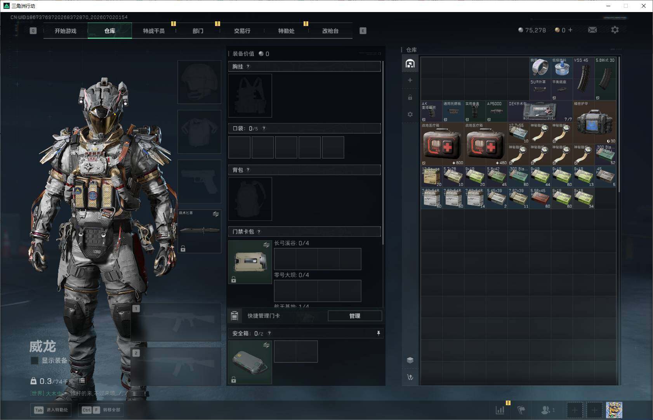Select the chest rig slot under 胸挂
Viewport: 653px width, 420px height.
pyautogui.click(x=250, y=95)
